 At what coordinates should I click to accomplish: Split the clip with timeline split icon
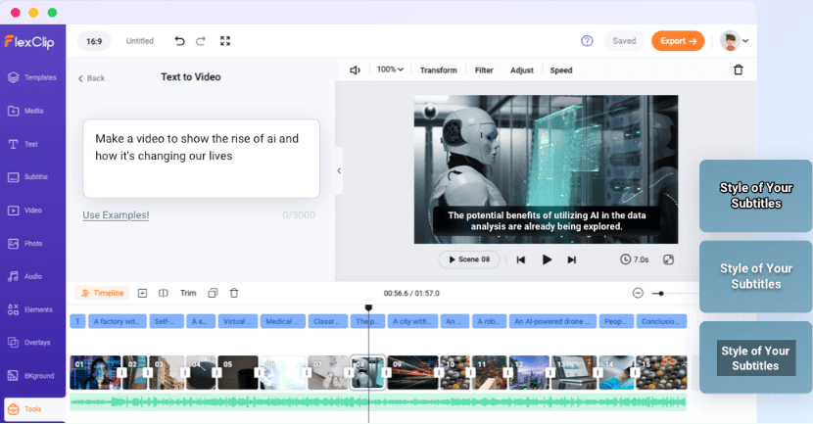pos(164,293)
